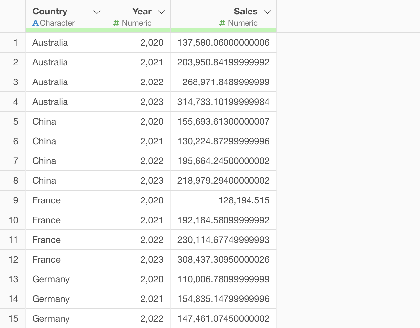Viewport: 420px width, 328px height.
Task: Click the Numeric hash icon under Sales
Action: click(x=222, y=23)
